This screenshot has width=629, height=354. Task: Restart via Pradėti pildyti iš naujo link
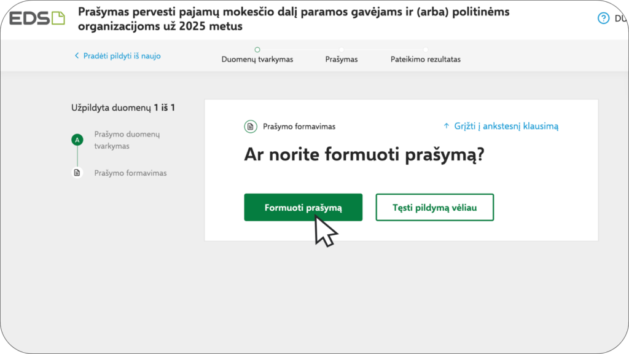[121, 56]
